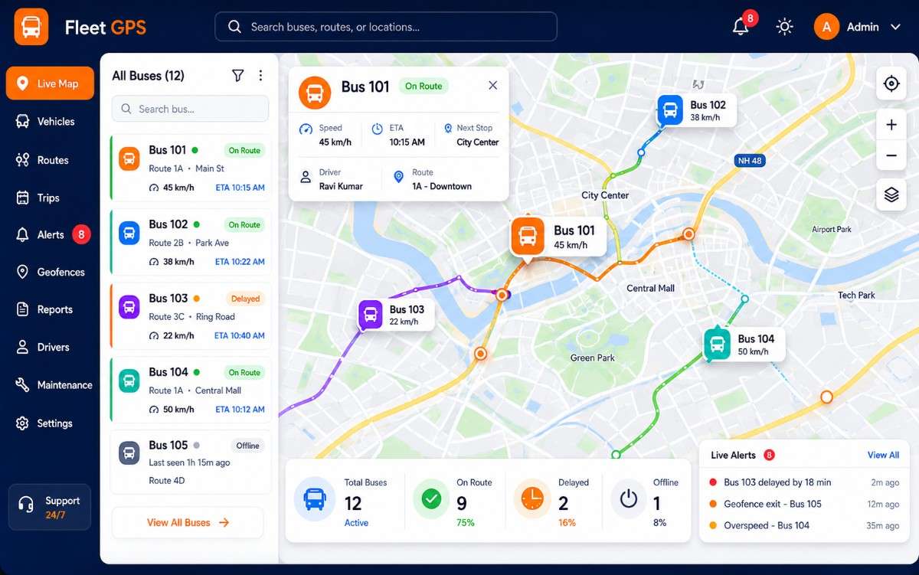Click the orange Bus 101 list icon
The image size is (919, 575).
point(129,159)
